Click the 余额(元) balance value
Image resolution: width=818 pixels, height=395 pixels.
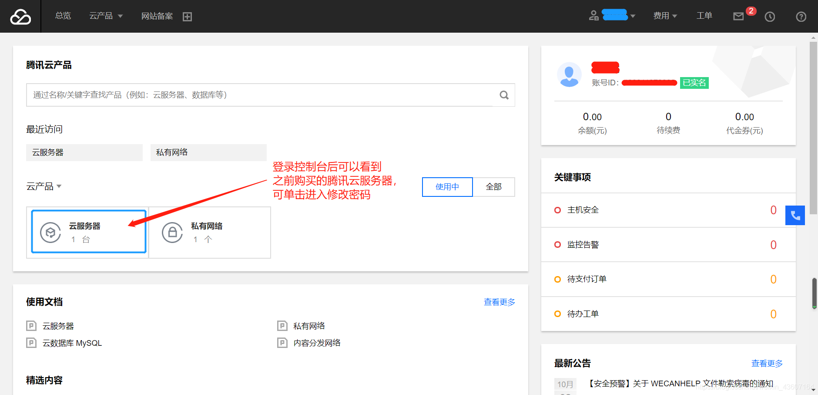[592, 117]
